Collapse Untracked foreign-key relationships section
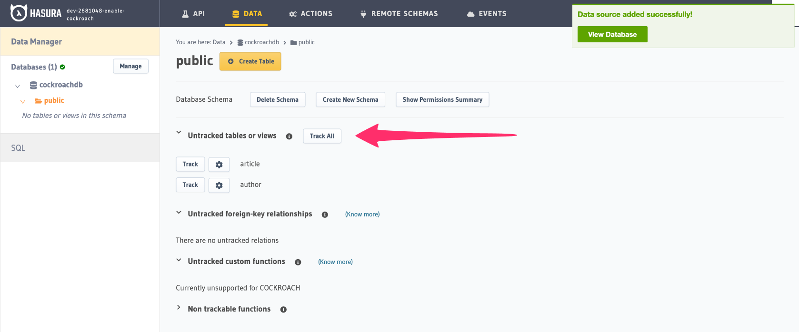Image resolution: width=799 pixels, height=332 pixels. pos(179,213)
